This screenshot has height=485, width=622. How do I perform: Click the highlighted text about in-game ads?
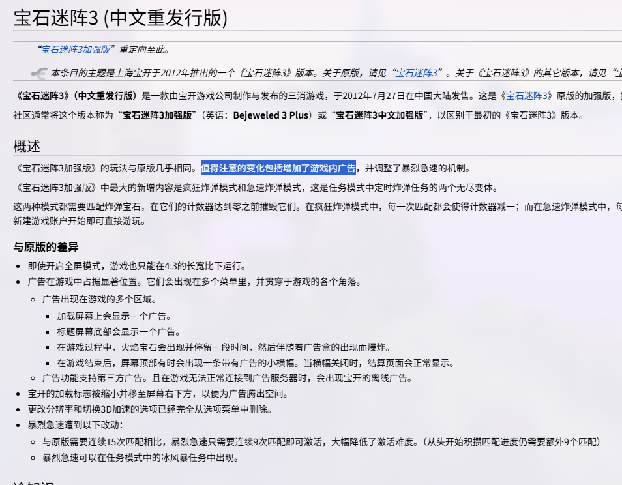[278, 168]
